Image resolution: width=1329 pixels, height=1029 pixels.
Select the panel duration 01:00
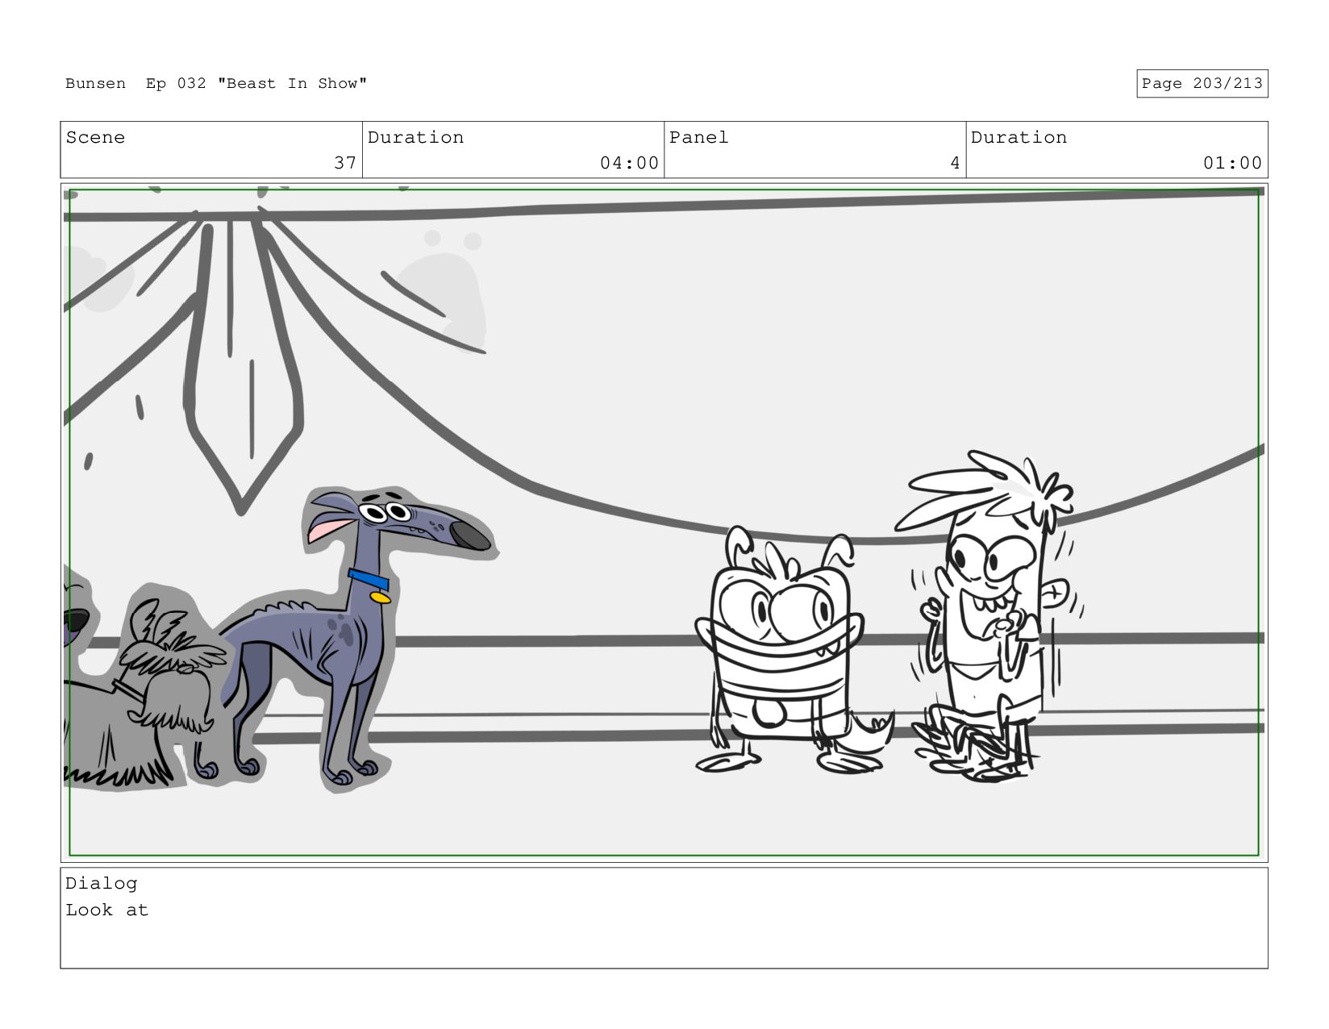pos(1232,163)
